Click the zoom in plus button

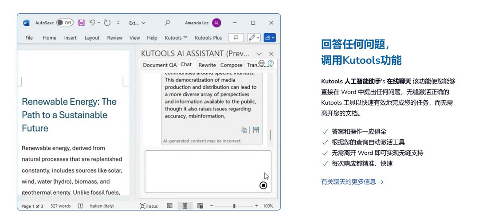(256, 206)
